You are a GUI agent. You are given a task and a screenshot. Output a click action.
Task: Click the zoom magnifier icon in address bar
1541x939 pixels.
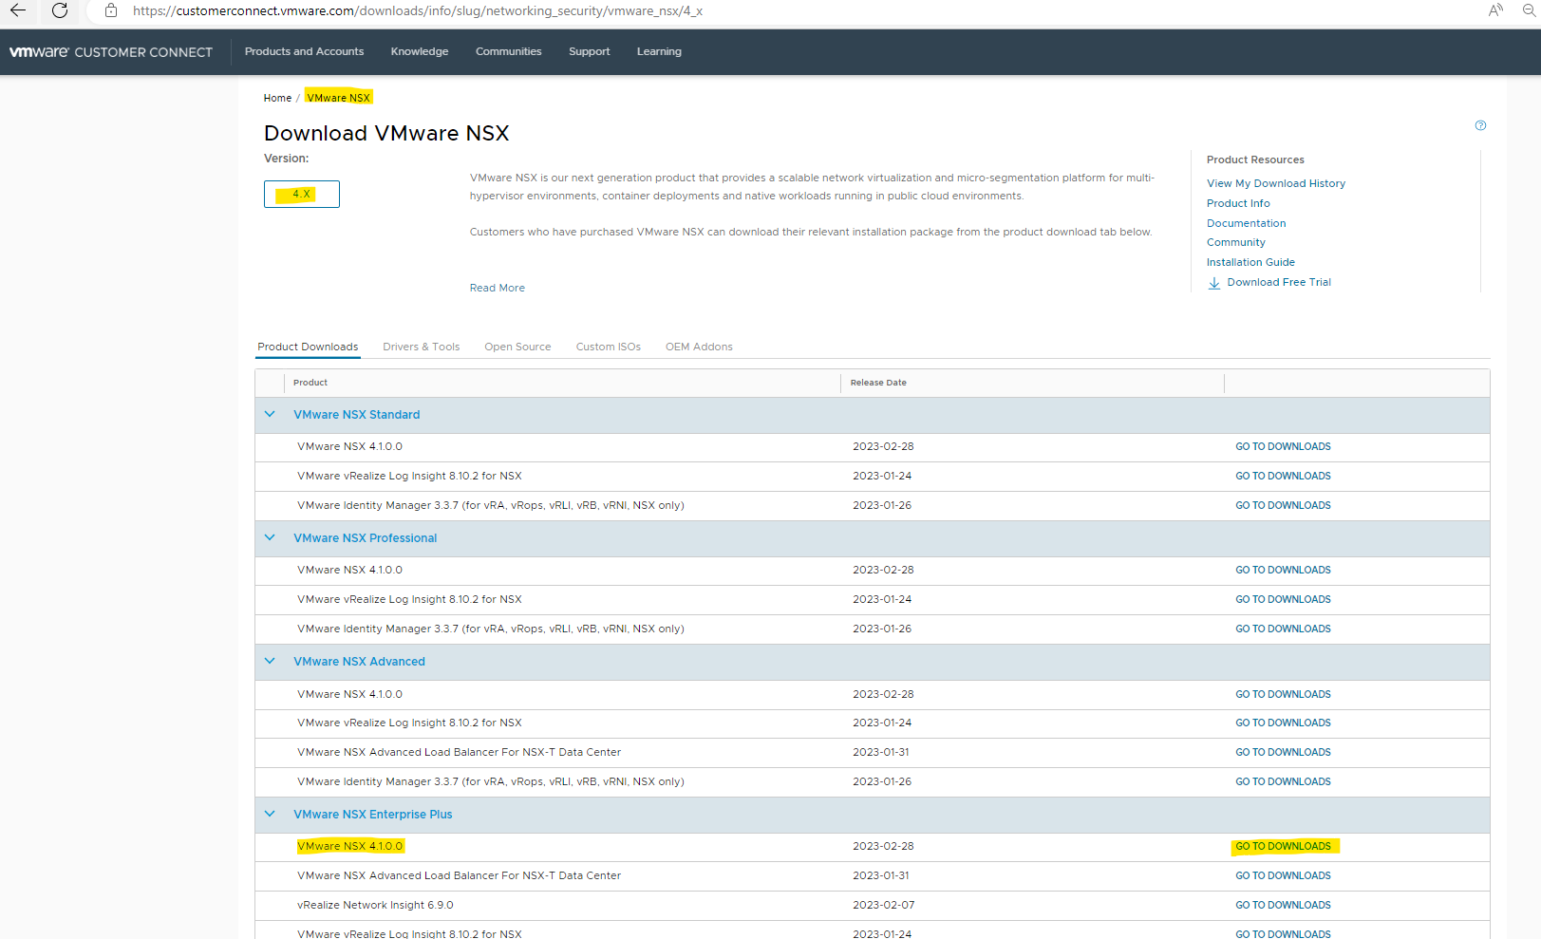point(1530,10)
